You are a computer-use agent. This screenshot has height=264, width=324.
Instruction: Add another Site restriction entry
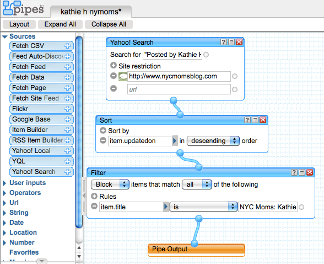(x=114, y=65)
